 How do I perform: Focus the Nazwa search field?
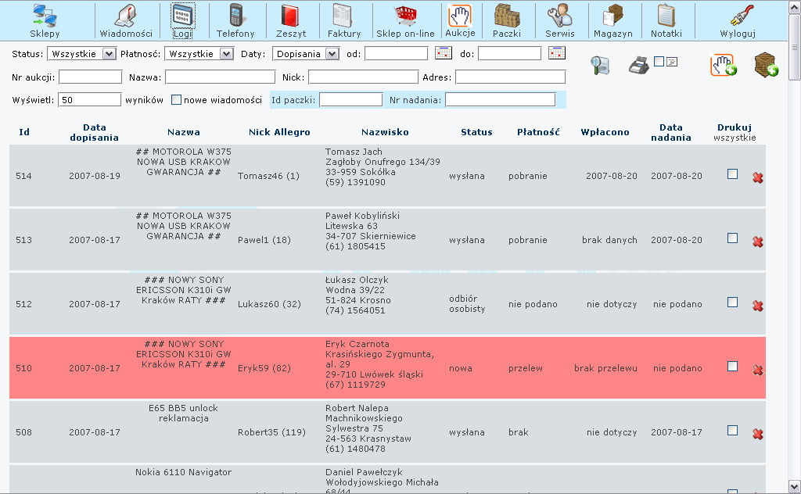pos(220,77)
